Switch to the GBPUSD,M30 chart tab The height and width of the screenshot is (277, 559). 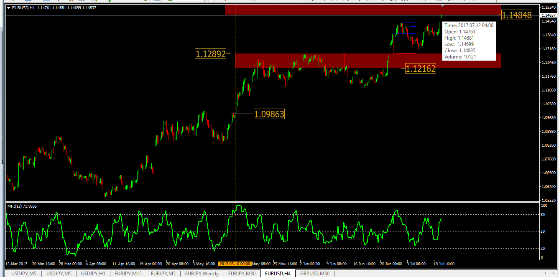click(x=315, y=274)
